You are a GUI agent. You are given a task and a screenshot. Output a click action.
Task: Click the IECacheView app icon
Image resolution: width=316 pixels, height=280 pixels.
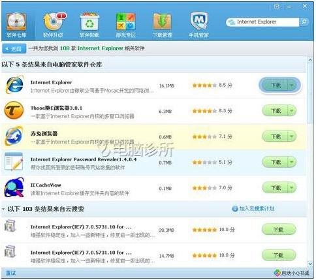(14, 187)
